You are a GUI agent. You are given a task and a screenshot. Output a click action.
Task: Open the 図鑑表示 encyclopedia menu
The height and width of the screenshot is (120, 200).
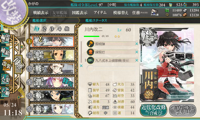(x=79, y=12)
